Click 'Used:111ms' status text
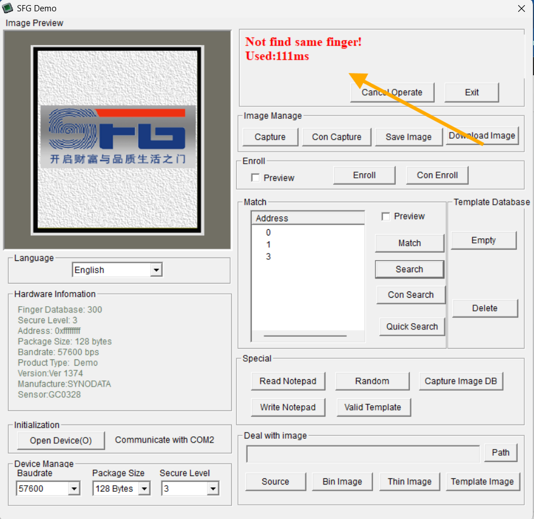The image size is (534, 519). 277,56
